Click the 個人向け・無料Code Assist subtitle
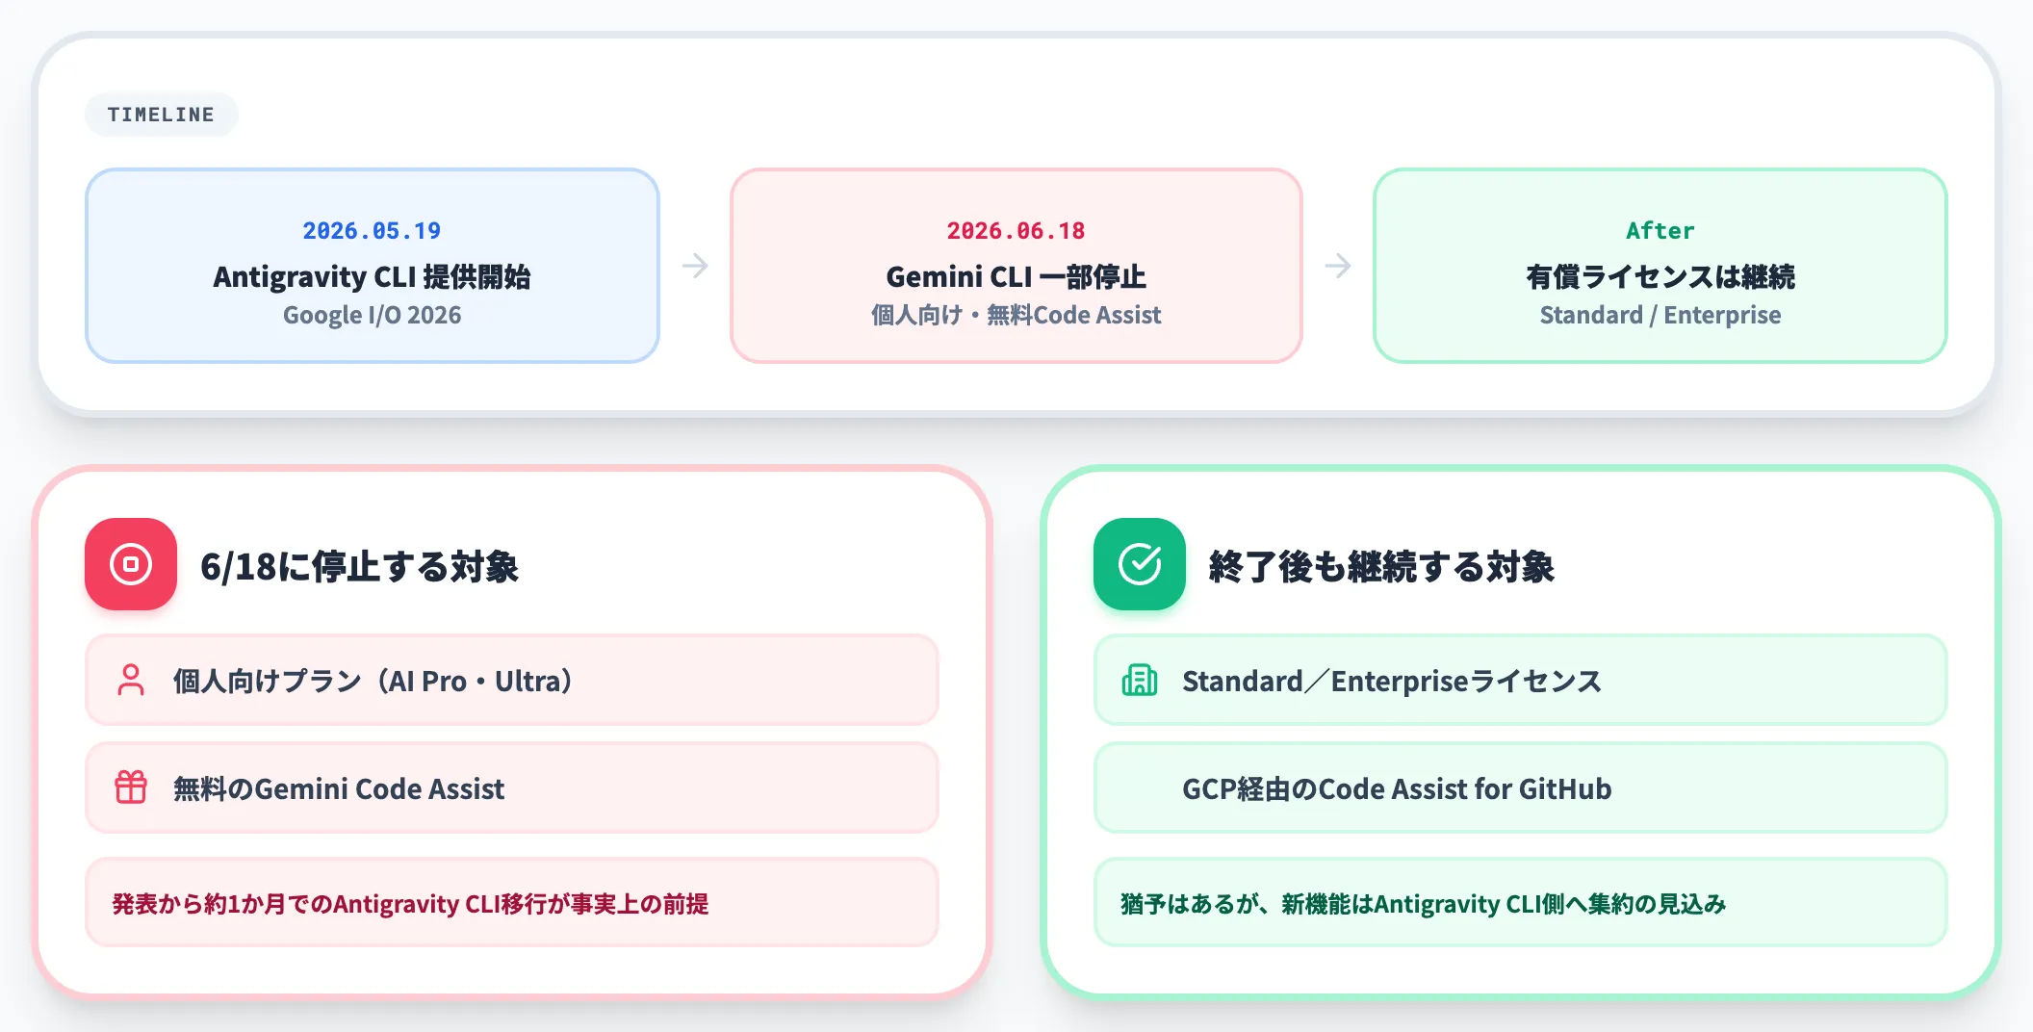The width and height of the screenshot is (2033, 1032). [1016, 315]
